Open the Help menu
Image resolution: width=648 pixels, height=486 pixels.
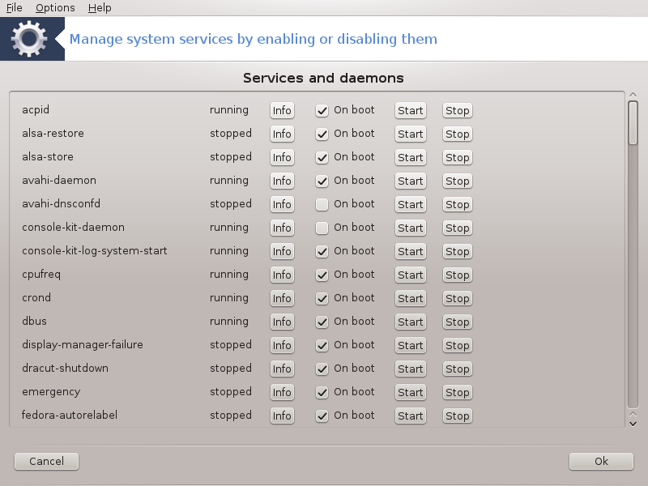tap(100, 8)
